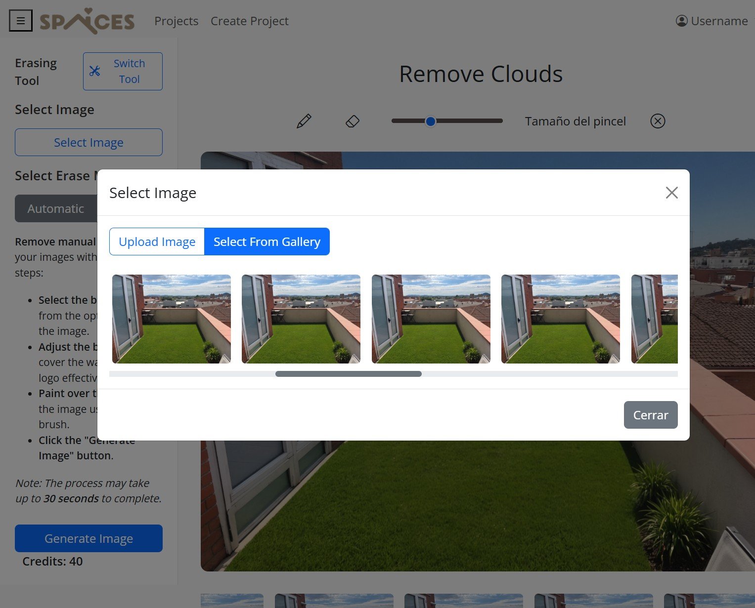Click the Credits: 40 text
The width and height of the screenshot is (755, 608).
pyautogui.click(x=52, y=562)
